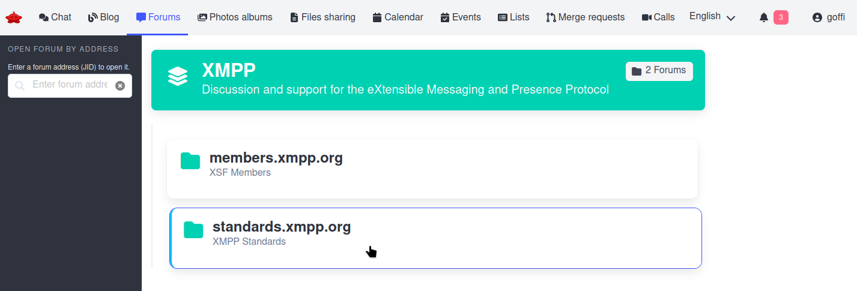Click the red notification count badge
Viewport: 857px width, 291px height.
[781, 17]
